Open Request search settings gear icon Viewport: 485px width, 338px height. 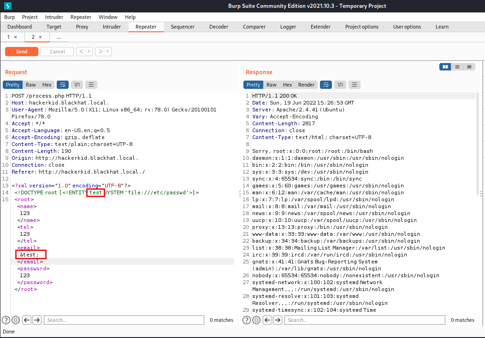click(16, 320)
